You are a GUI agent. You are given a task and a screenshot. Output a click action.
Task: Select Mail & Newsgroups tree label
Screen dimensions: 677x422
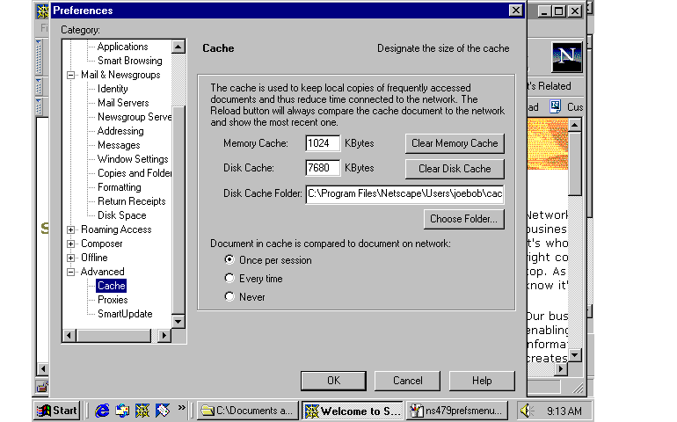tap(120, 75)
